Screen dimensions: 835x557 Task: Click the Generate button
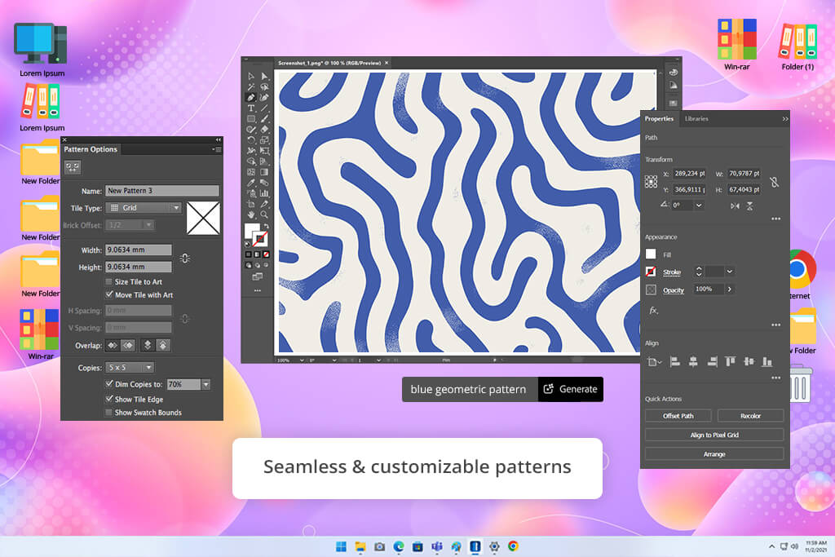point(570,389)
